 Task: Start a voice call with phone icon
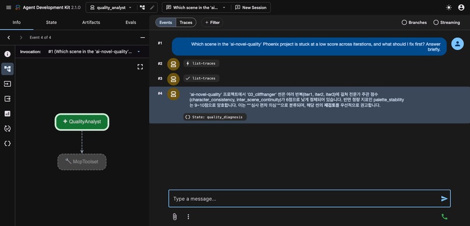[x=444, y=217]
